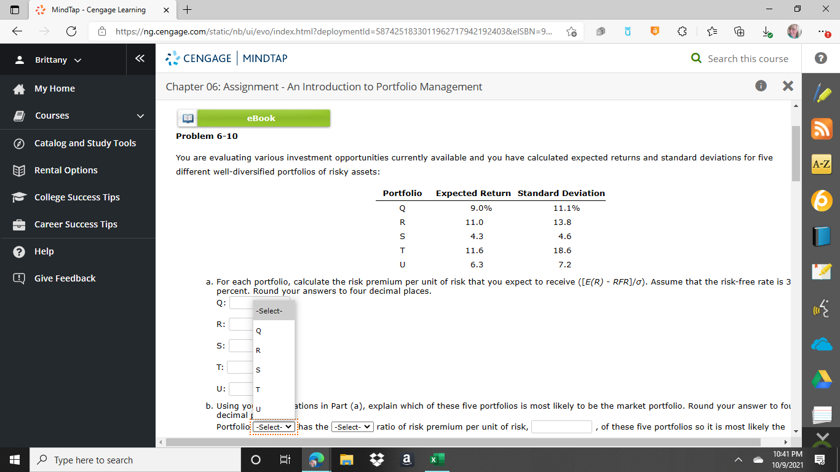
Task: Open the notebook note-taking app in the sidebar
Action: (822, 270)
